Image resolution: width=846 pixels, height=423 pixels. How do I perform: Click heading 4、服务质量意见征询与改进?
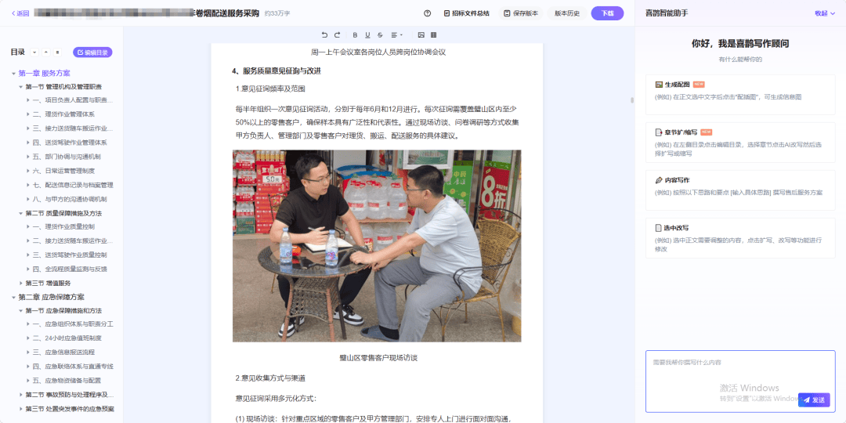tap(277, 70)
